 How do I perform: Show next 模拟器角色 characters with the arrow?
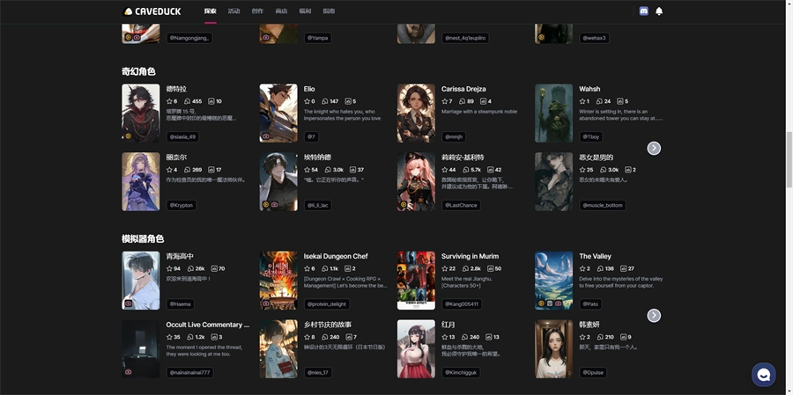click(x=654, y=315)
